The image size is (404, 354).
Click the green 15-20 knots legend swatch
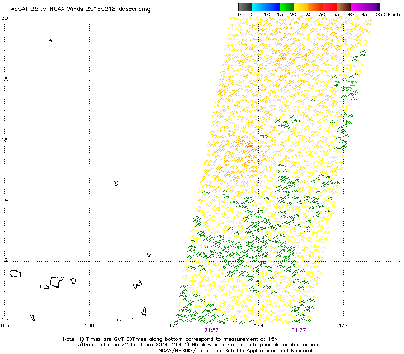coord(287,7)
